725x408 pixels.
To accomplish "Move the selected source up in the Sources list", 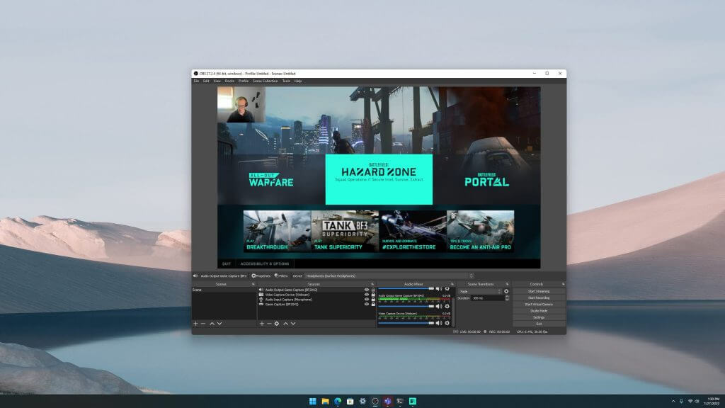I will pos(286,323).
